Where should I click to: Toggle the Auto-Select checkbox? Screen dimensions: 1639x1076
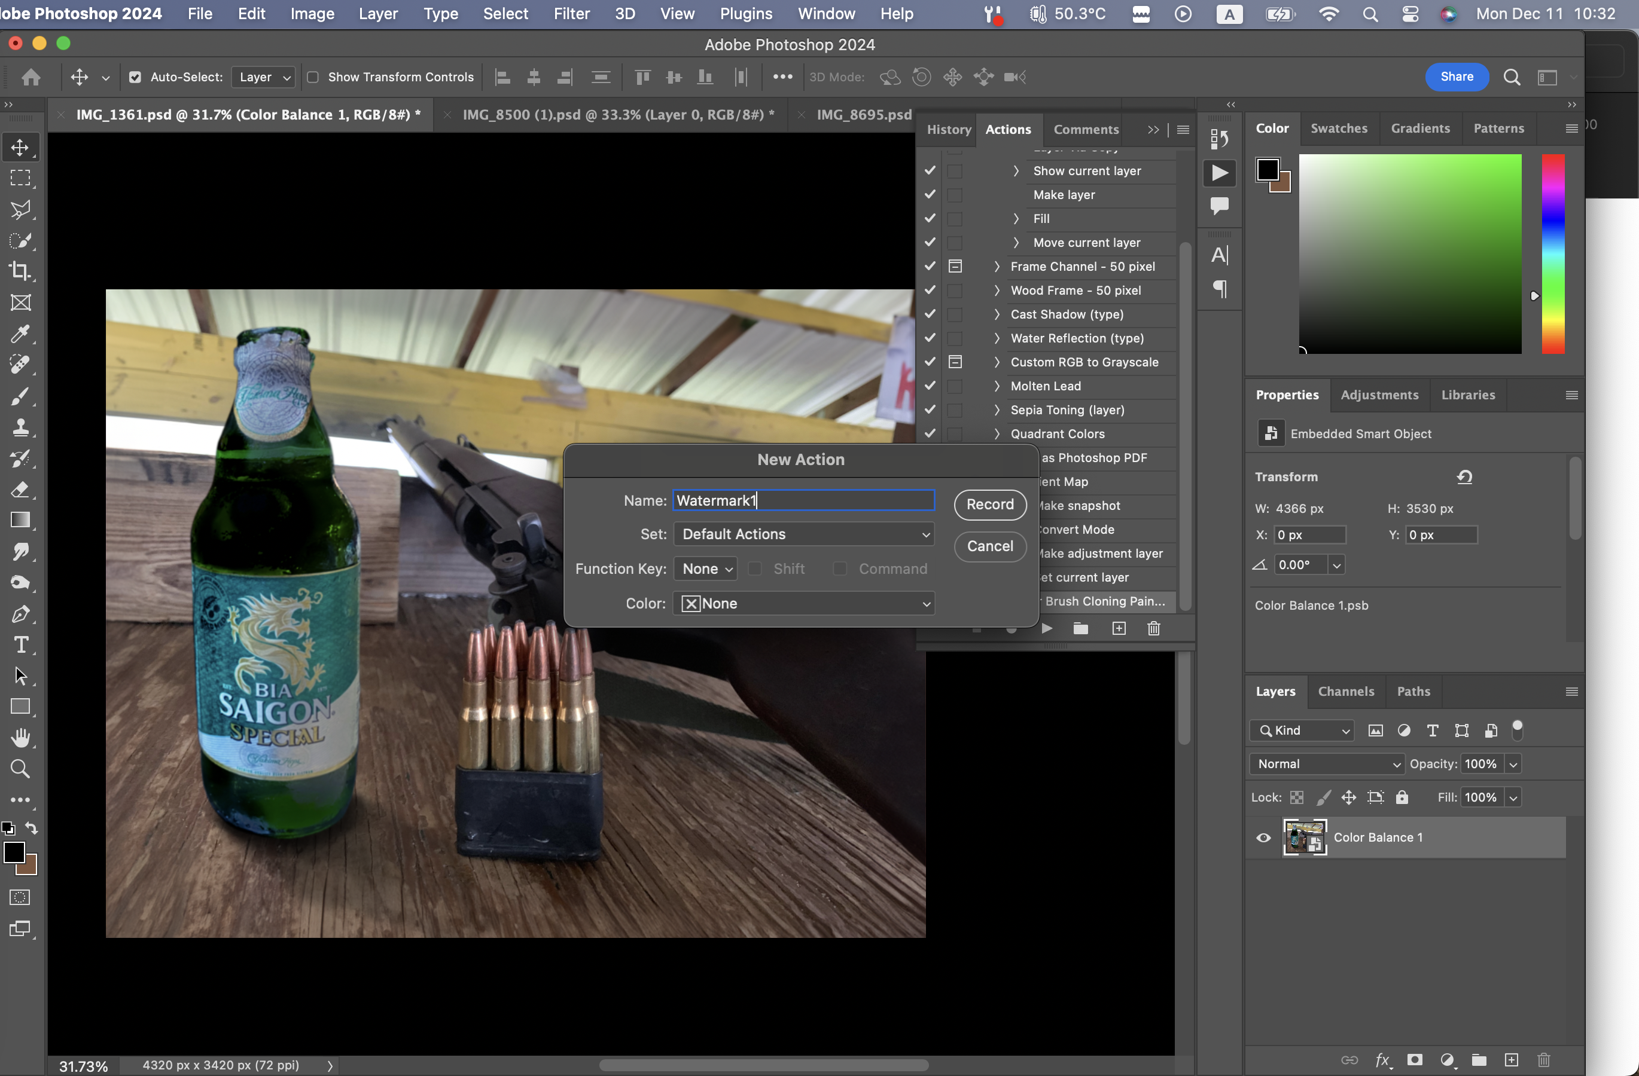tap(135, 77)
